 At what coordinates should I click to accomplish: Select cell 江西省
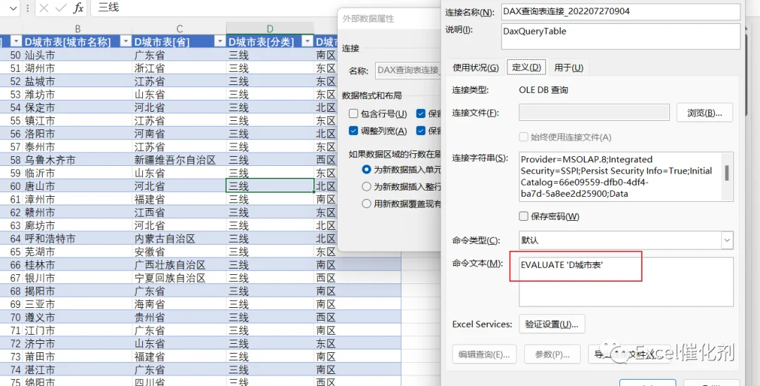coord(179,212)
